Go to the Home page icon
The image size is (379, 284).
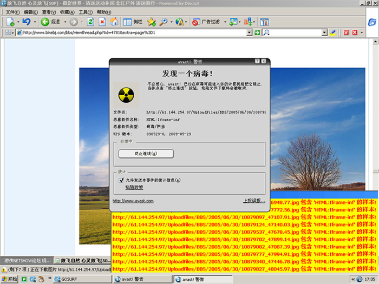(114, 22)
